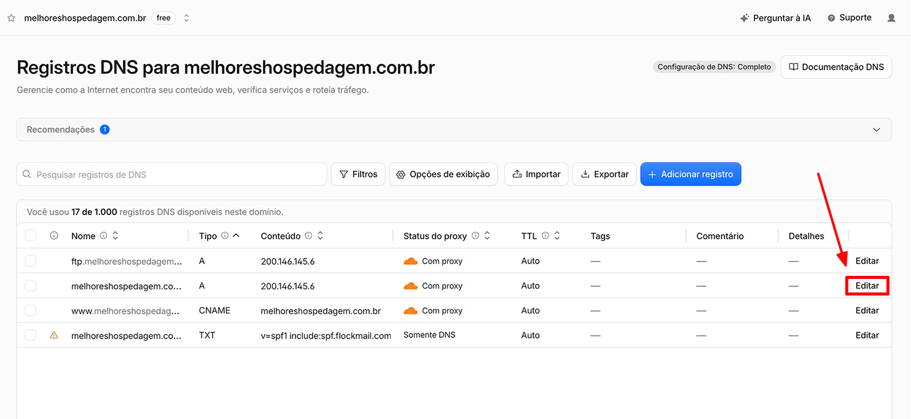Edit the root domain A record
911x419 pixels.
[x=867, y=286]
